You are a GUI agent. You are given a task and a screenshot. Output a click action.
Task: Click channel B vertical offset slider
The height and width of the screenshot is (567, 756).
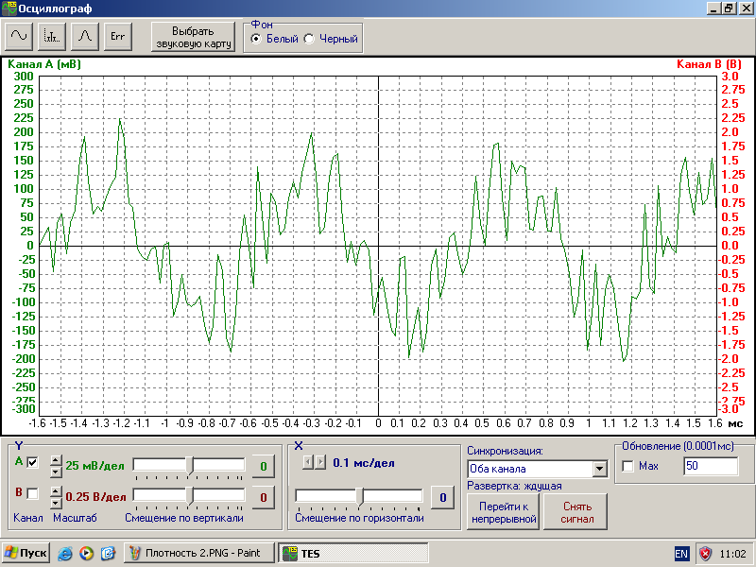tap(189, 495)
